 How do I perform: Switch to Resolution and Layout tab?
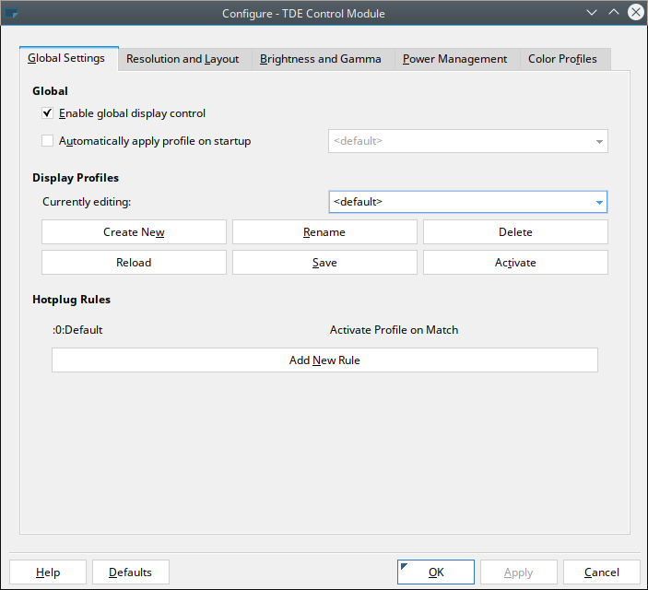tap(183, 59)
